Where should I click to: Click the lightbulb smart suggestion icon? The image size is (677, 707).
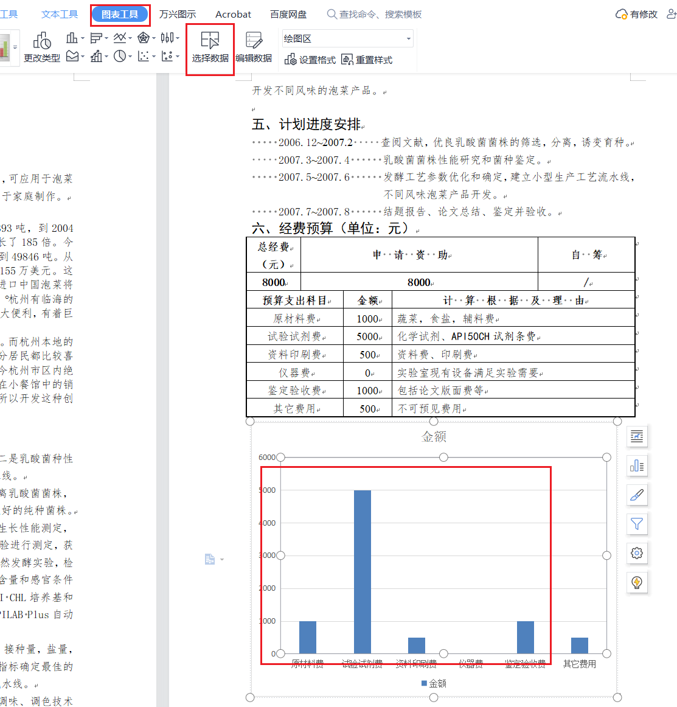[637, 582]
